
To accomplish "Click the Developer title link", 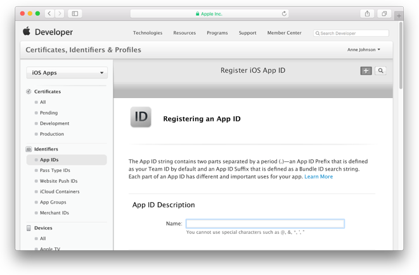I will [54, 32].
